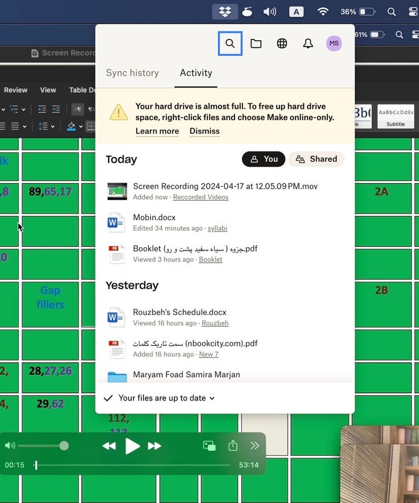Open the Activity tab
This screenshot has width=419, height=503.
196,73
